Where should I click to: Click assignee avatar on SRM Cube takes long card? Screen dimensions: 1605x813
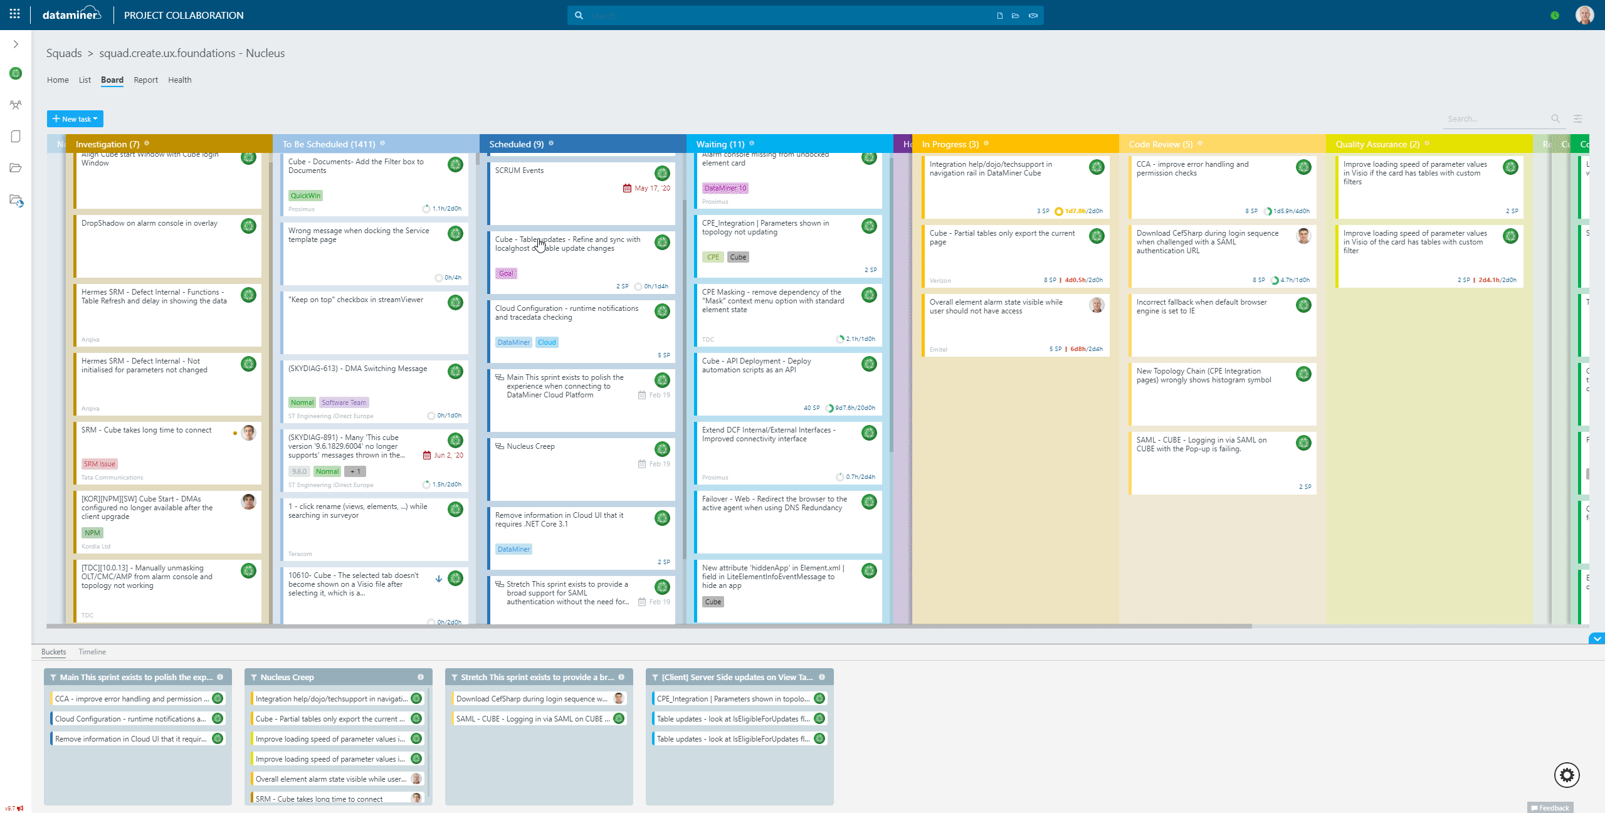(249, 433)
